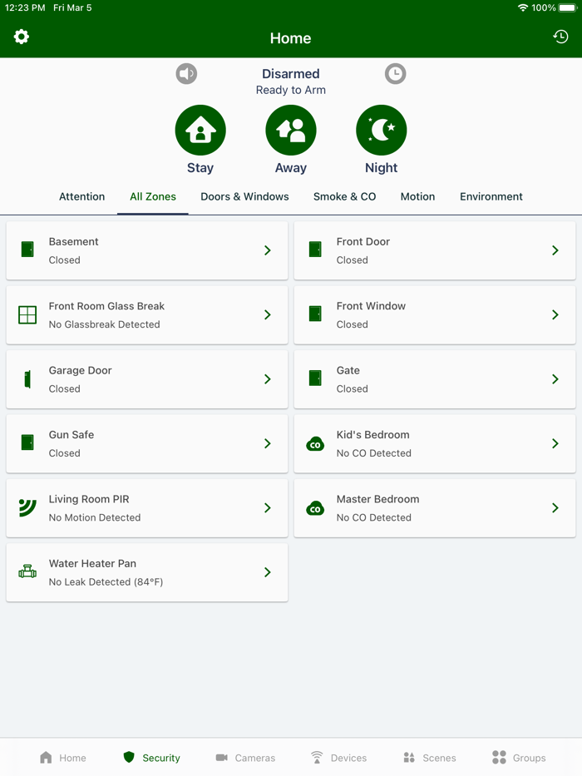Viewport: 582px width, 776px height.
Task: Arm the system in Night mode
Action: (x=382, y=130)
